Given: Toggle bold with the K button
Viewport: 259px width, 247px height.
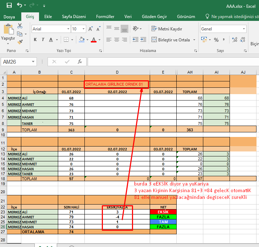Looking at the screenshot, I should pos(35,40).
